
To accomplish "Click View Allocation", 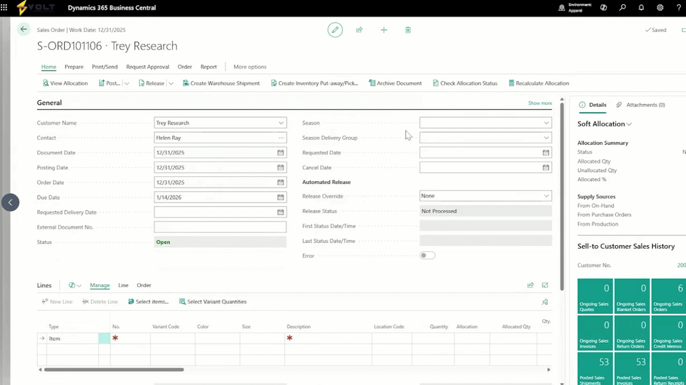I will coord(65,83).
